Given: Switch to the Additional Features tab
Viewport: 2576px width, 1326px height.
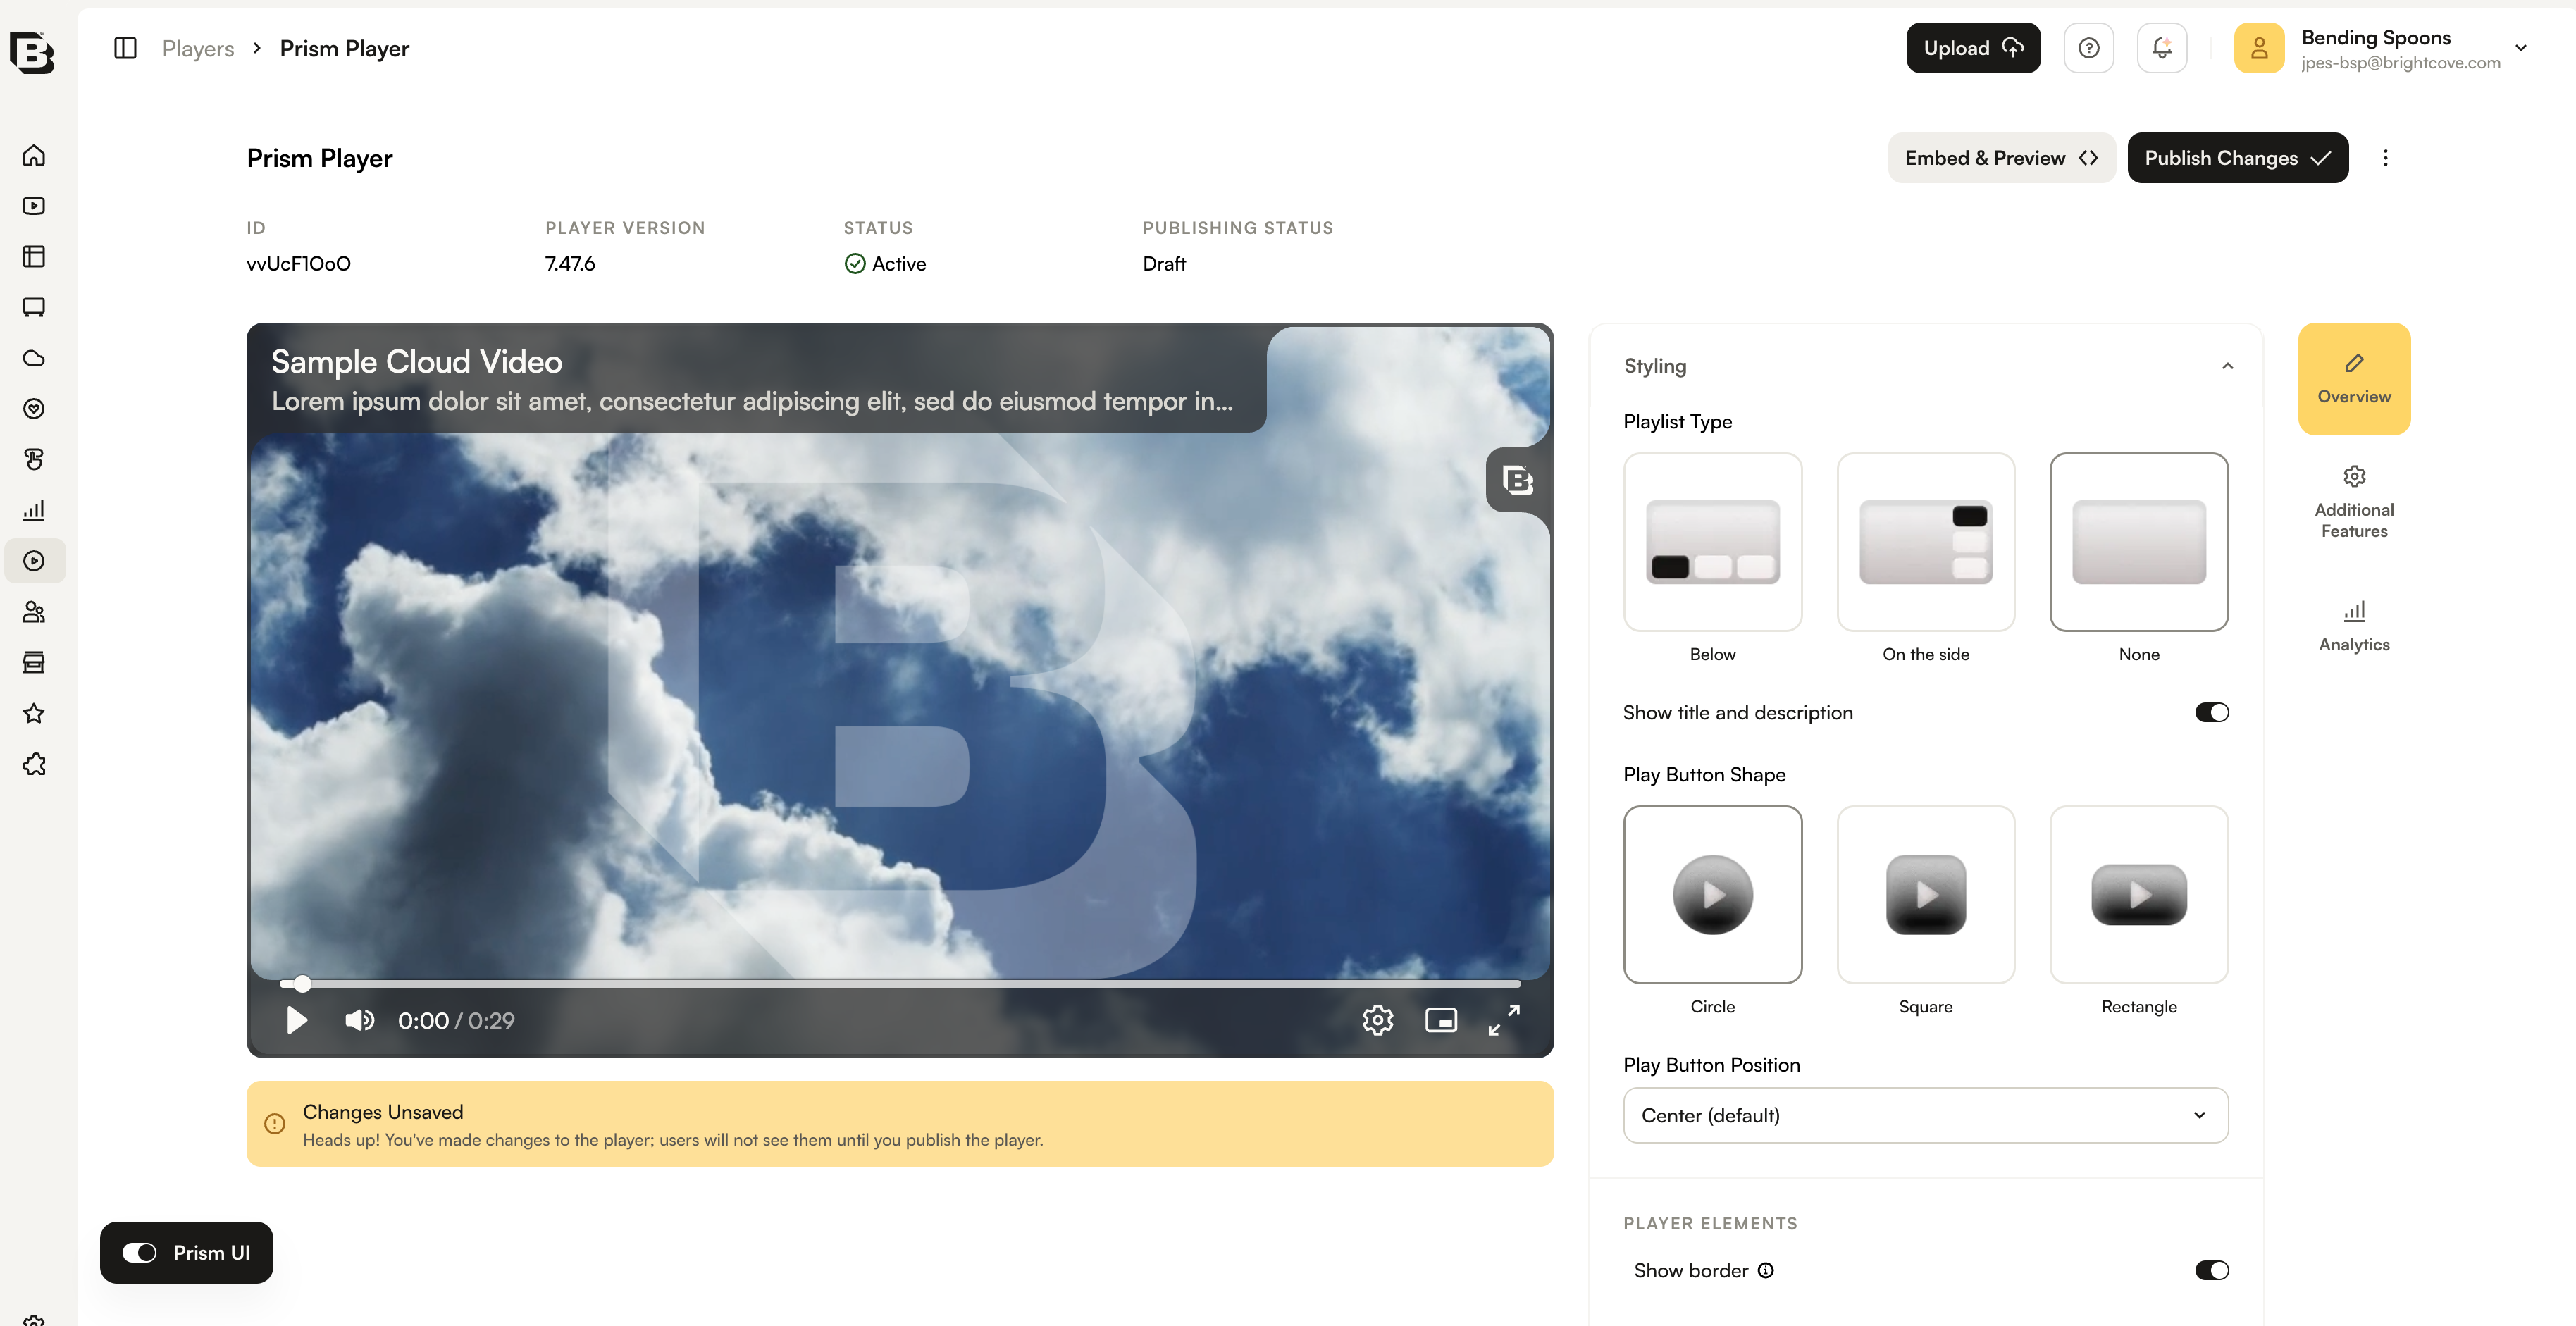Looking at the screenshot, I should click(x=2354, y=503).
